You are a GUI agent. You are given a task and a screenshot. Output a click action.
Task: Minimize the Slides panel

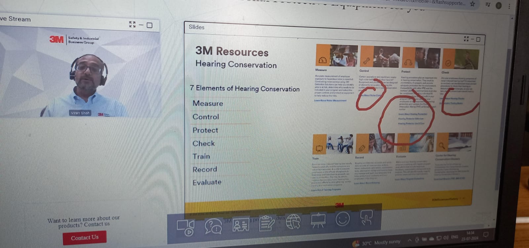[472, 39]
